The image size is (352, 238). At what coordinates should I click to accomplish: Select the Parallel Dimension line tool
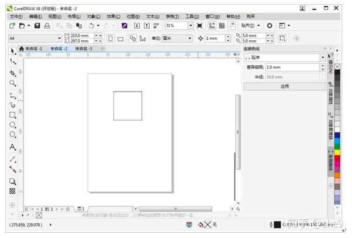pyautogui.click(x=13, y=159)
